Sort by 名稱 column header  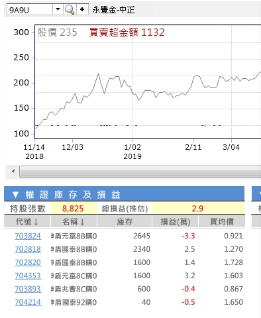[74, 222]
